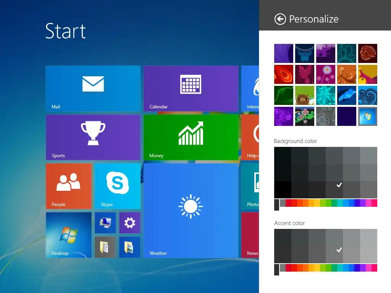Click the accent color hue slider handle
Screen dimensions: 391x293
276,270
